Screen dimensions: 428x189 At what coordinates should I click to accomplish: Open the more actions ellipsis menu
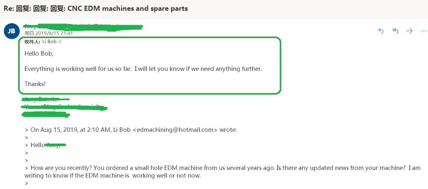[x=424, y=31]
